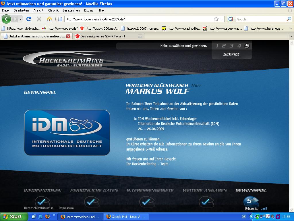This screenshot has width=294, height=221.
Task: Open the speer-rac bookmark
Action: (223, 28)
